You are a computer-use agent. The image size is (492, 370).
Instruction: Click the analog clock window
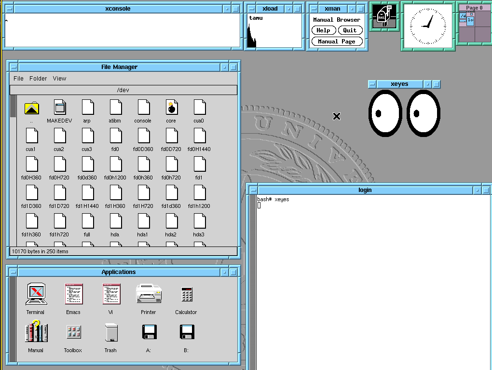428,26
